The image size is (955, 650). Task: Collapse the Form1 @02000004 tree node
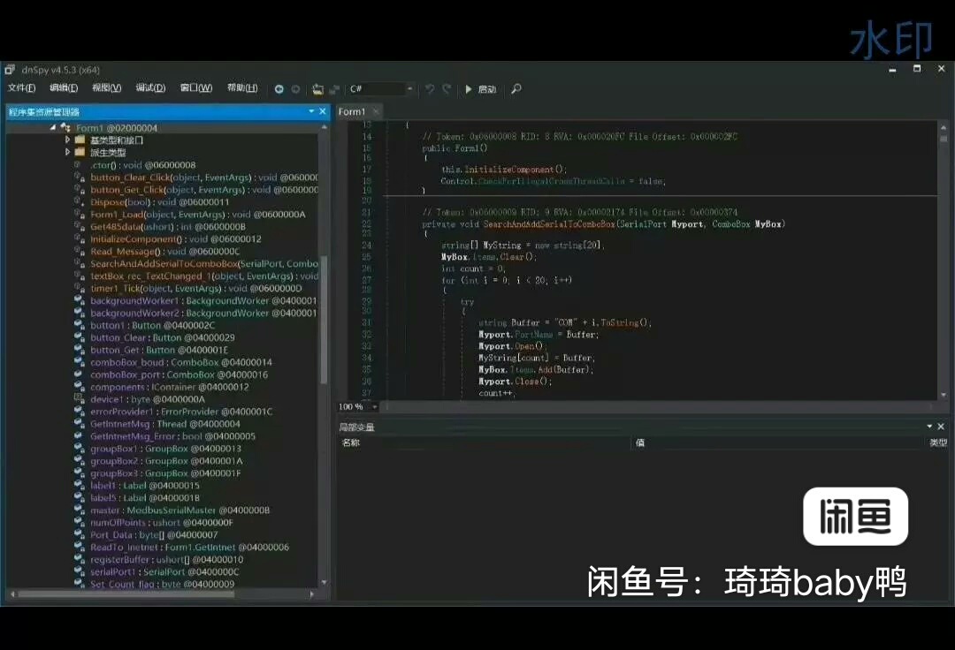point(53,128)
